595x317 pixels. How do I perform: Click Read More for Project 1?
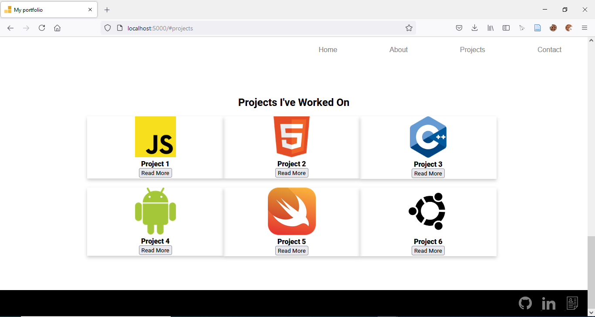[x=156, y=173]
